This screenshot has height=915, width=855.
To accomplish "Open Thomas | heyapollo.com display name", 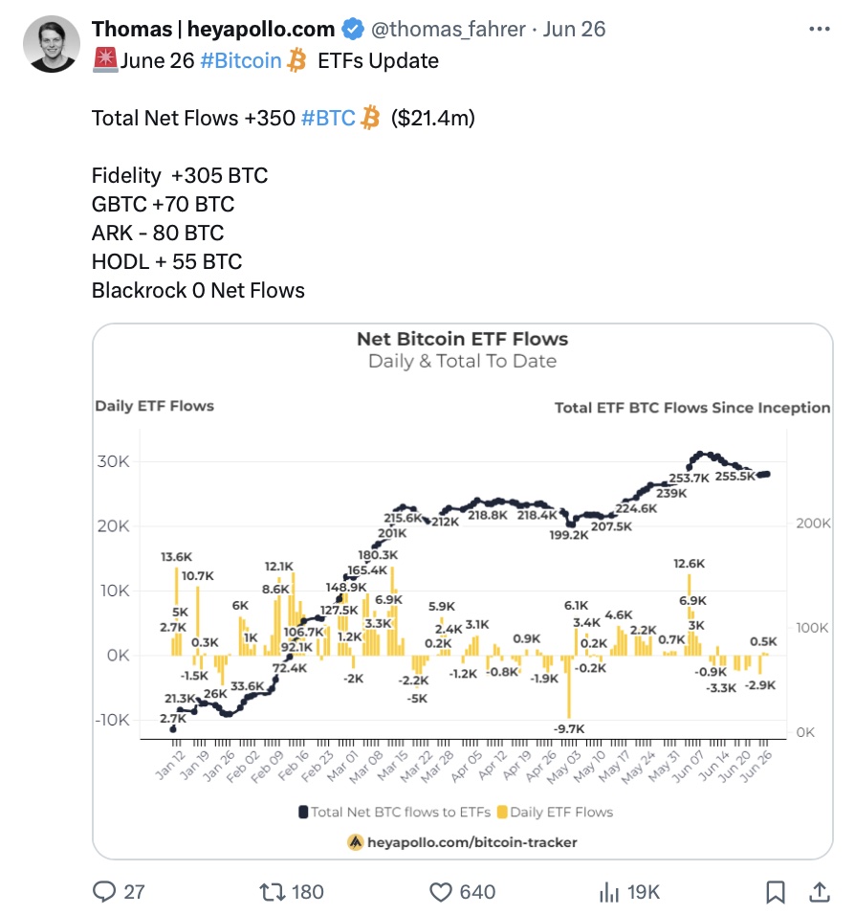I will point(213,29).
